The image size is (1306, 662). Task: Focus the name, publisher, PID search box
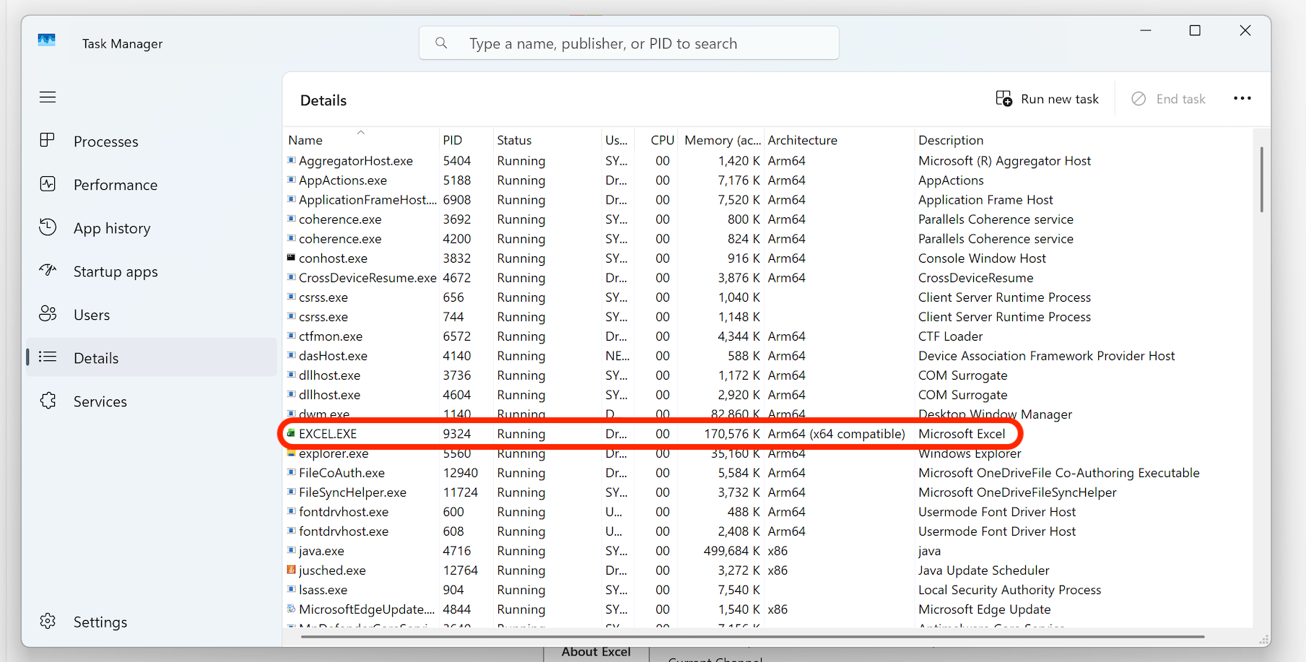coord(629,43)
